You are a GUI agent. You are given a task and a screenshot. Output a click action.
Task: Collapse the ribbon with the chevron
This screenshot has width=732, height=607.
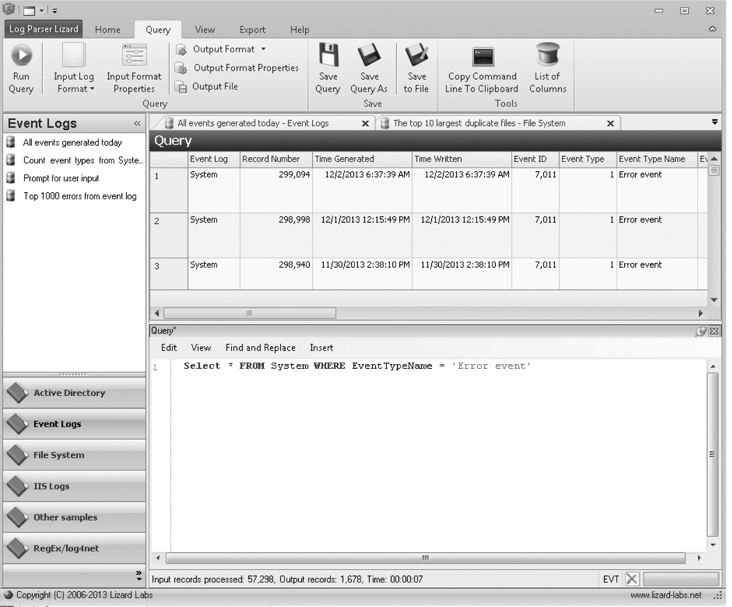tap(712, 29)
